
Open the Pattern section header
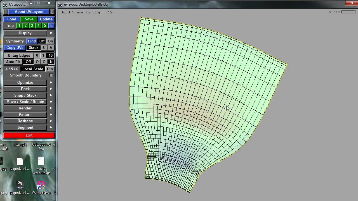pyautogui.click(x=25, y=114)
